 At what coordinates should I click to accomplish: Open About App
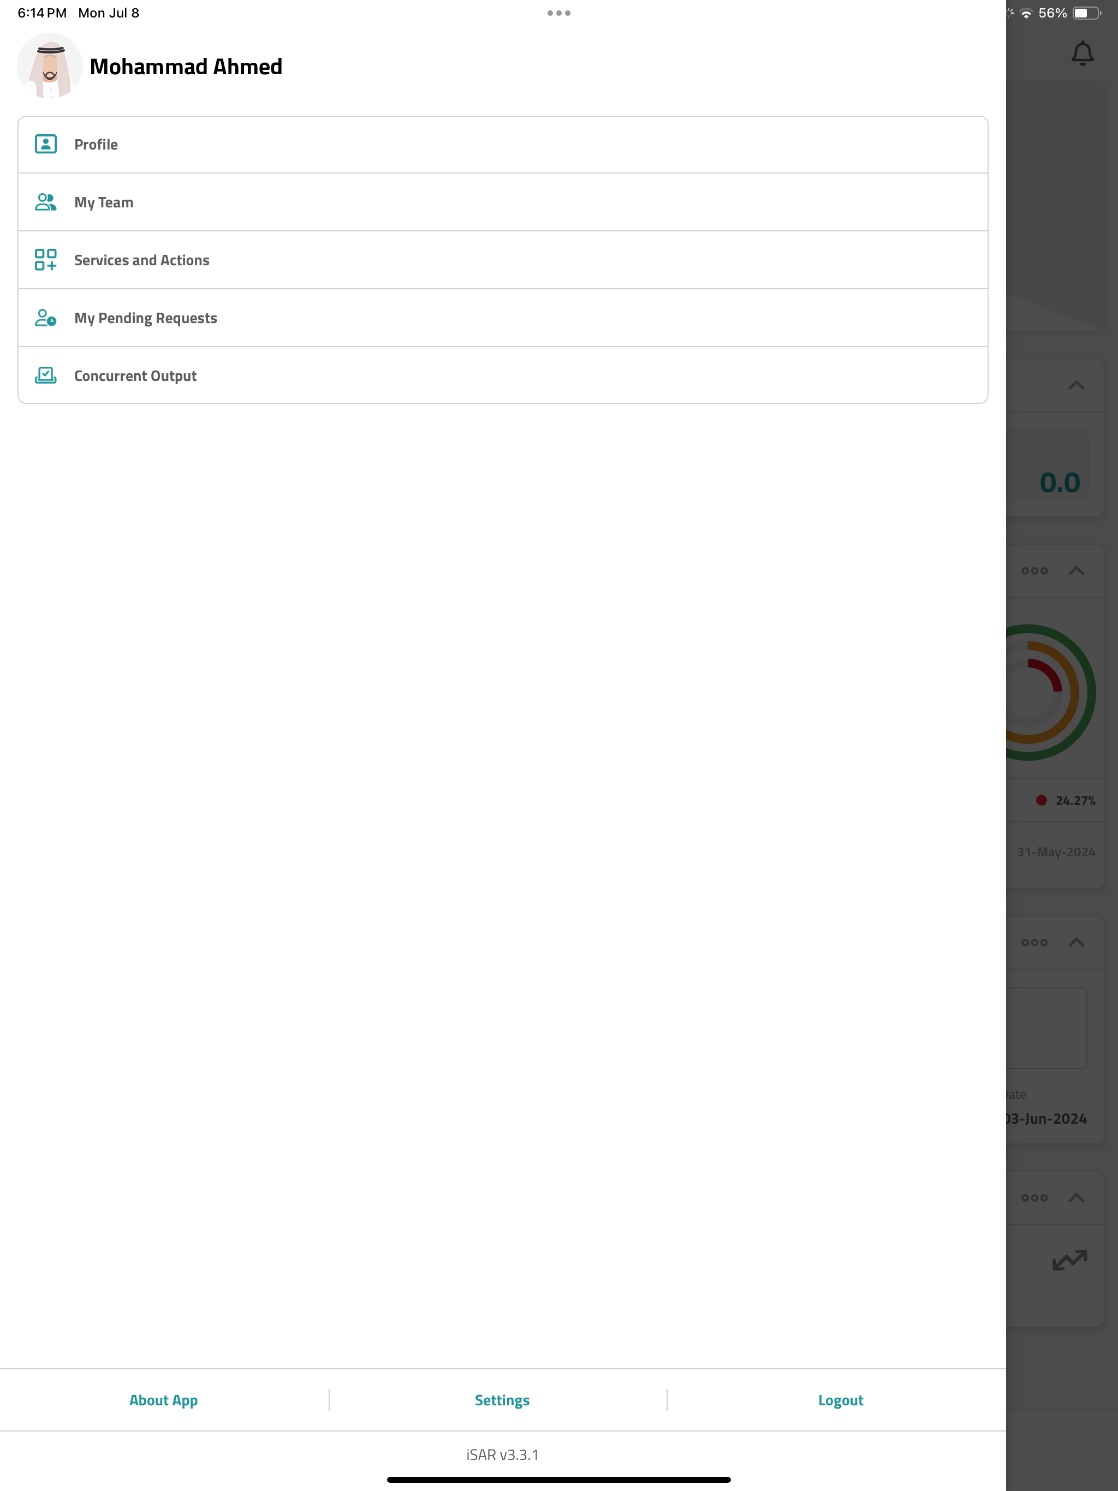(x=164, y=1400)
